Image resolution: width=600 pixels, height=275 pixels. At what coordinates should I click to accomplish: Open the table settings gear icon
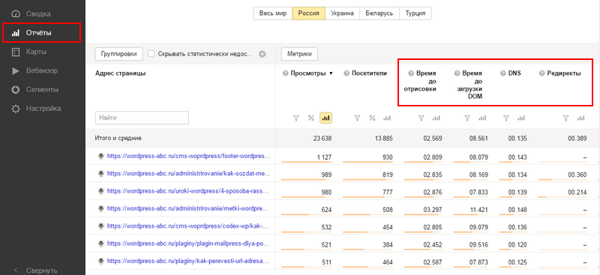[262, 54]
